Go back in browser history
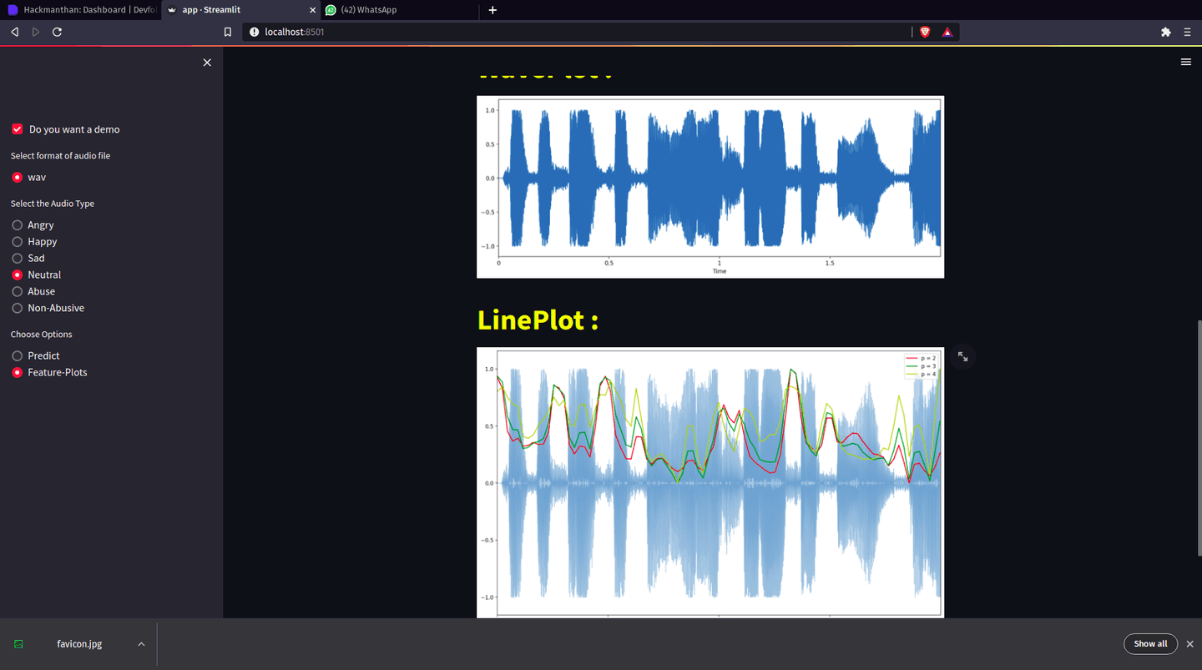 (14, 32)
